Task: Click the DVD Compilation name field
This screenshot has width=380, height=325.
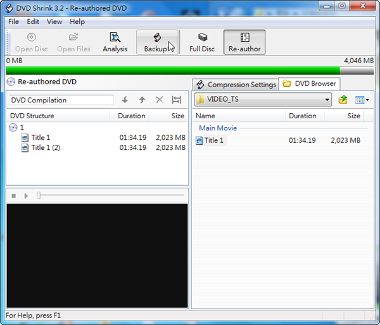Action: (x=61, y=100)
